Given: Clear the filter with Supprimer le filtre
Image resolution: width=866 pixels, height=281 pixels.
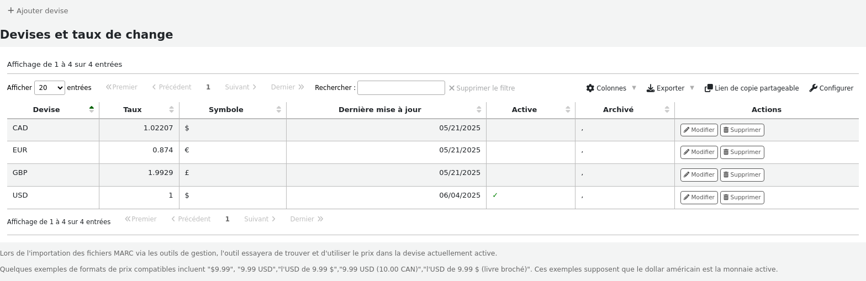Looking at the screenshot, I should click(x=482, y=88).
